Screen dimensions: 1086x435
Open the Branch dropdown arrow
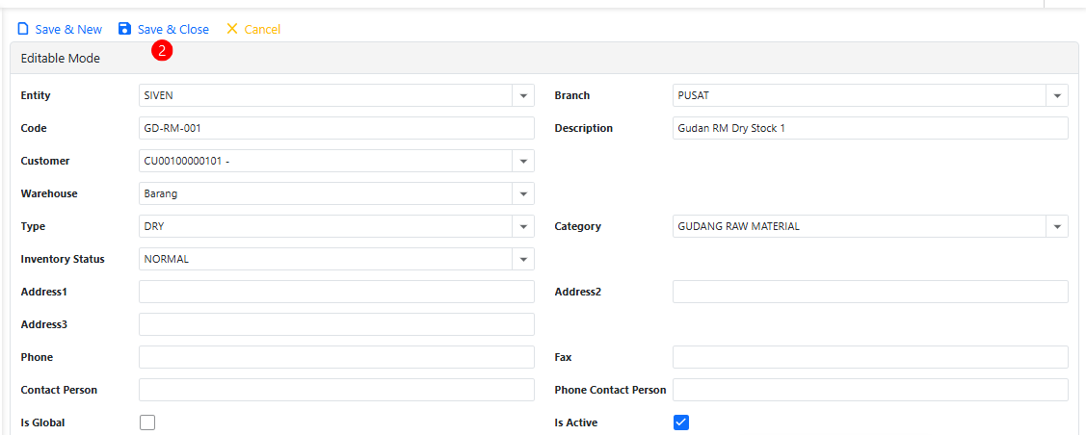1057,95
